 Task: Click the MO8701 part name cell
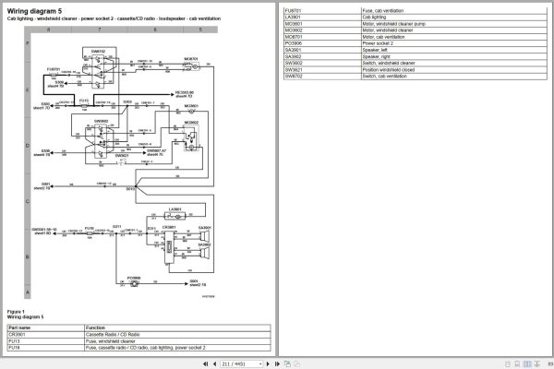322,37
